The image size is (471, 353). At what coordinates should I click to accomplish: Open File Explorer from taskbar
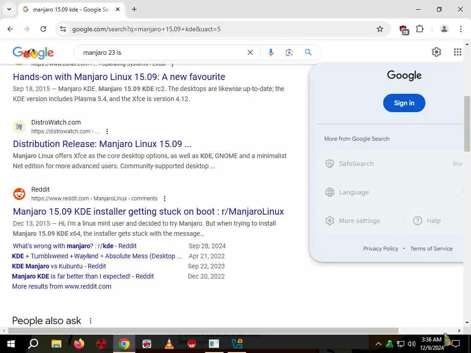pos(56,344)
